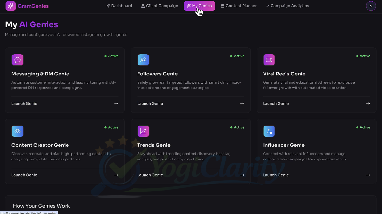The height and width of the screenshot is (214, 382).
Task: Open the Dashboard tab
Action: pyautogui.click(x=119, y=6)
